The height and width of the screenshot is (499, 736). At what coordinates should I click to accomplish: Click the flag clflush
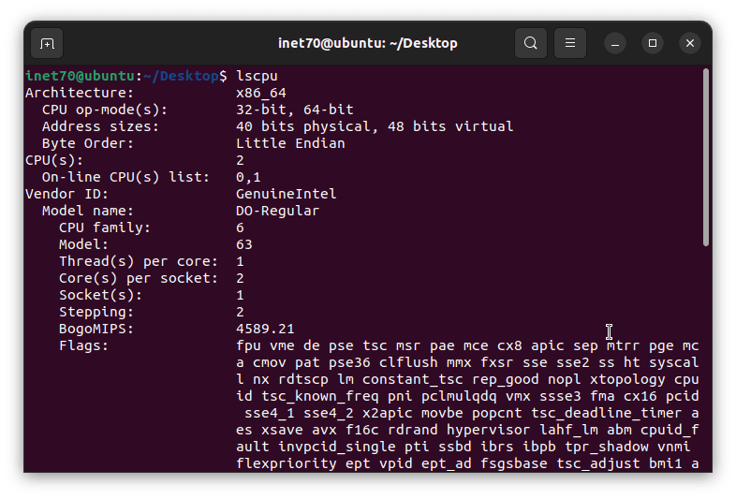click(408, 363)
